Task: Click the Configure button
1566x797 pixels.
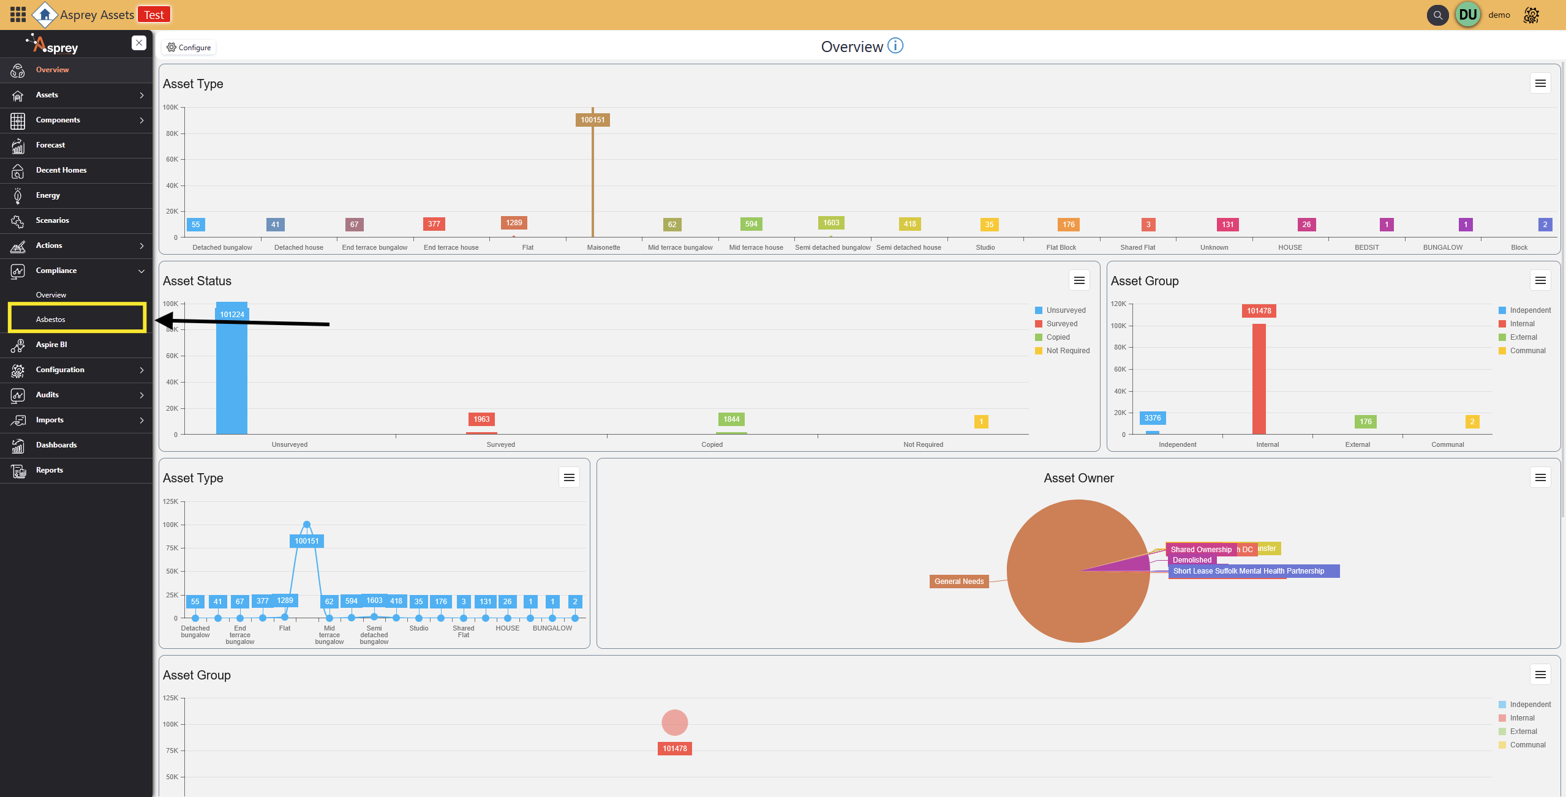Action: (x=189, y=48)
